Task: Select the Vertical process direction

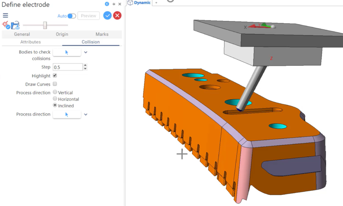Action: [55, 92]
